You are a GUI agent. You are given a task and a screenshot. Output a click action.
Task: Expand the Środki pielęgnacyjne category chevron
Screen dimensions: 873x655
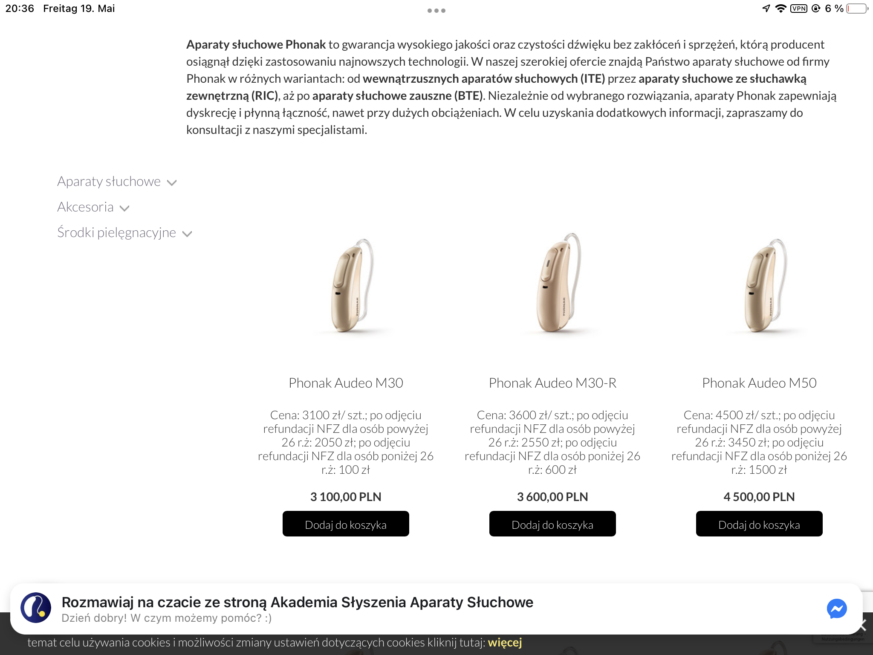187,234
